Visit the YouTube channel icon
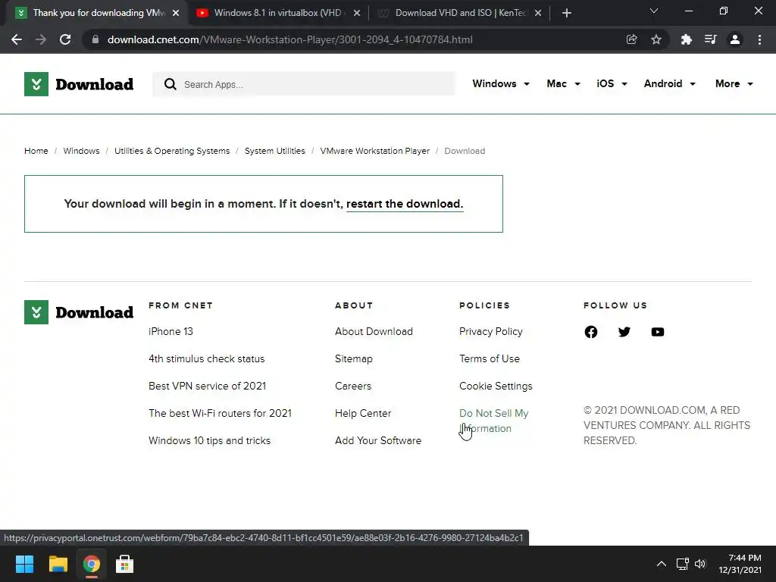 [x=658, y=332]
